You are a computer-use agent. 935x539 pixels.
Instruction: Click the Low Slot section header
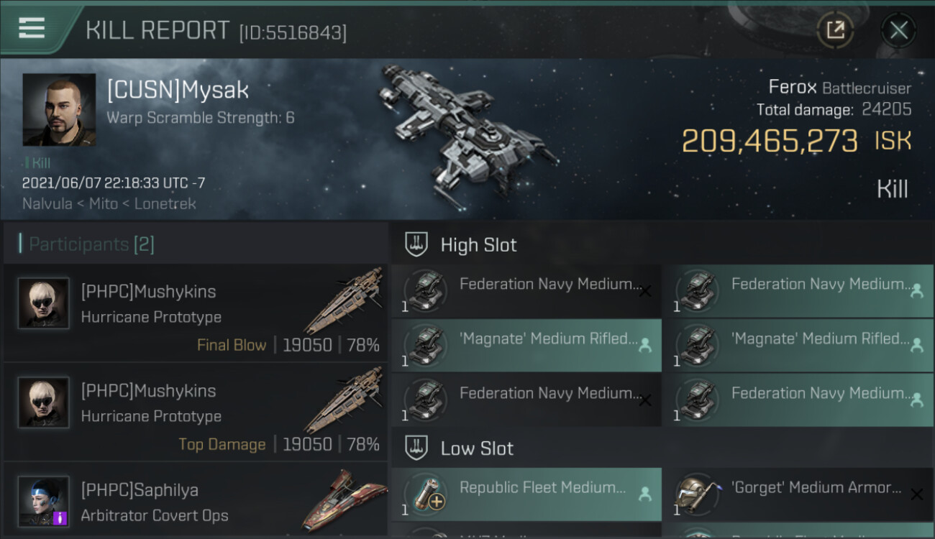point(477,448)
